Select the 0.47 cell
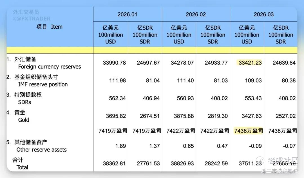The image size is (304, 178). coord(222,146)
